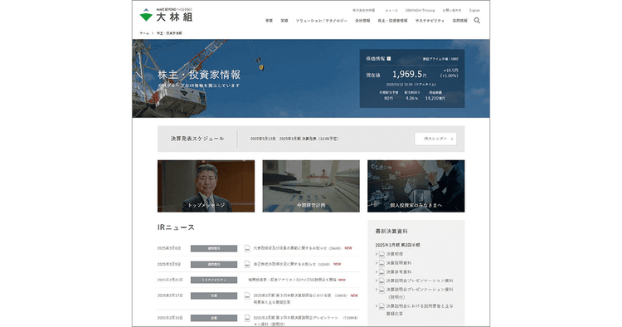Visit OBAYASHI Thinking link
This screenshot has width=622, height=327.
click(420, 10)
